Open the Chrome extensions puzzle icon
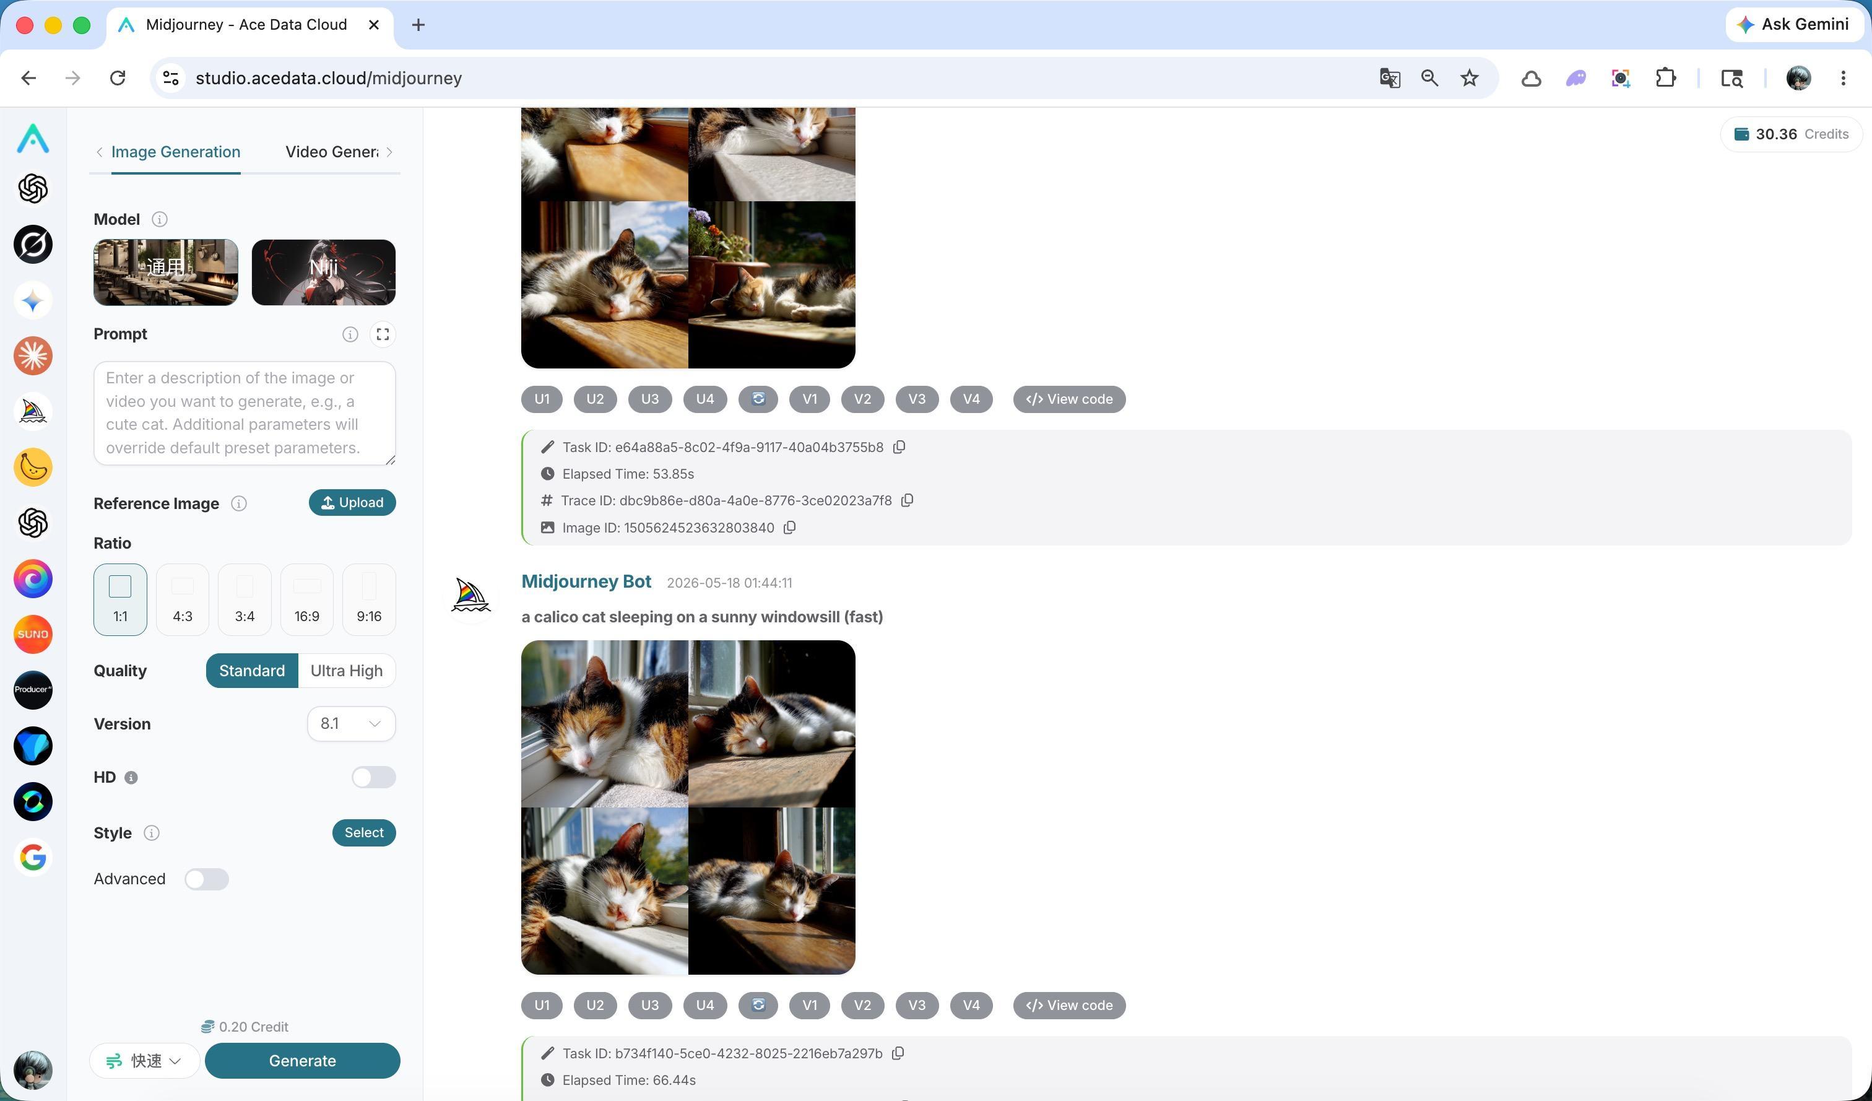 coord(1665,78)
